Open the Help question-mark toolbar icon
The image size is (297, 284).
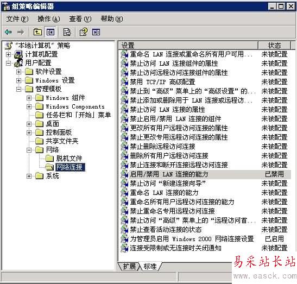click(x=83, y=32)
